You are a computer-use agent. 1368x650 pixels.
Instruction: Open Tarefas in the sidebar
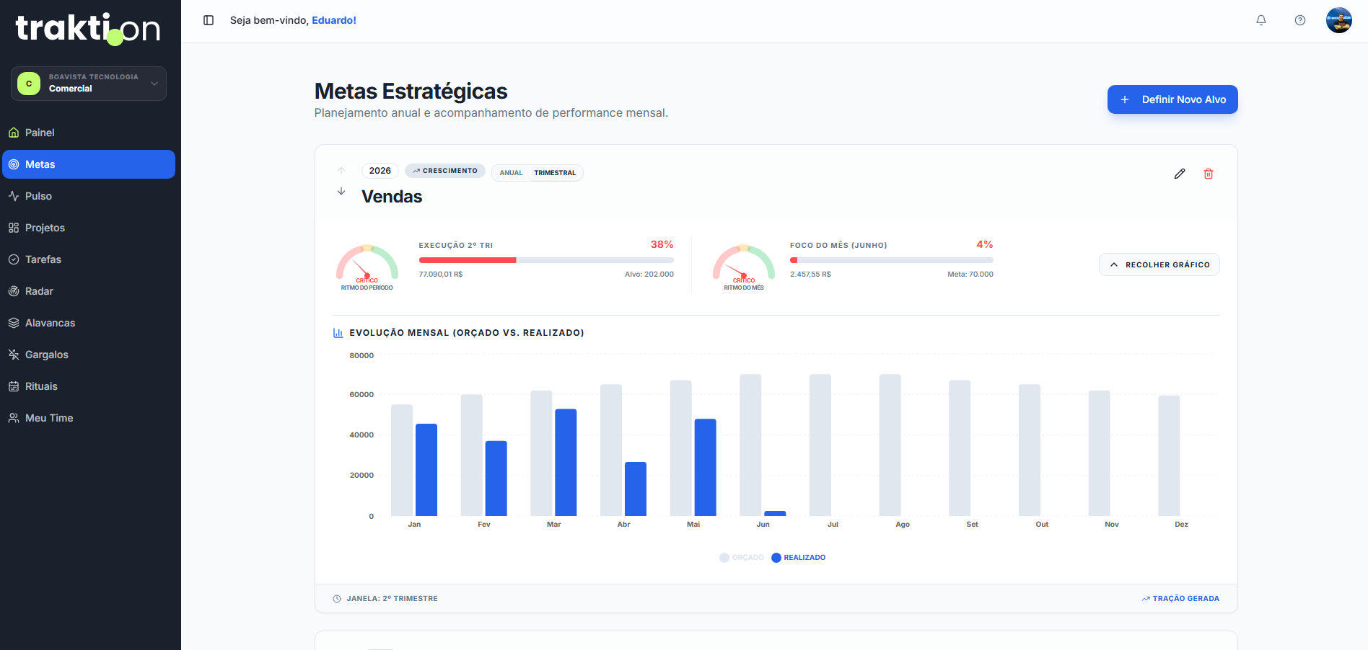(89, 259)
